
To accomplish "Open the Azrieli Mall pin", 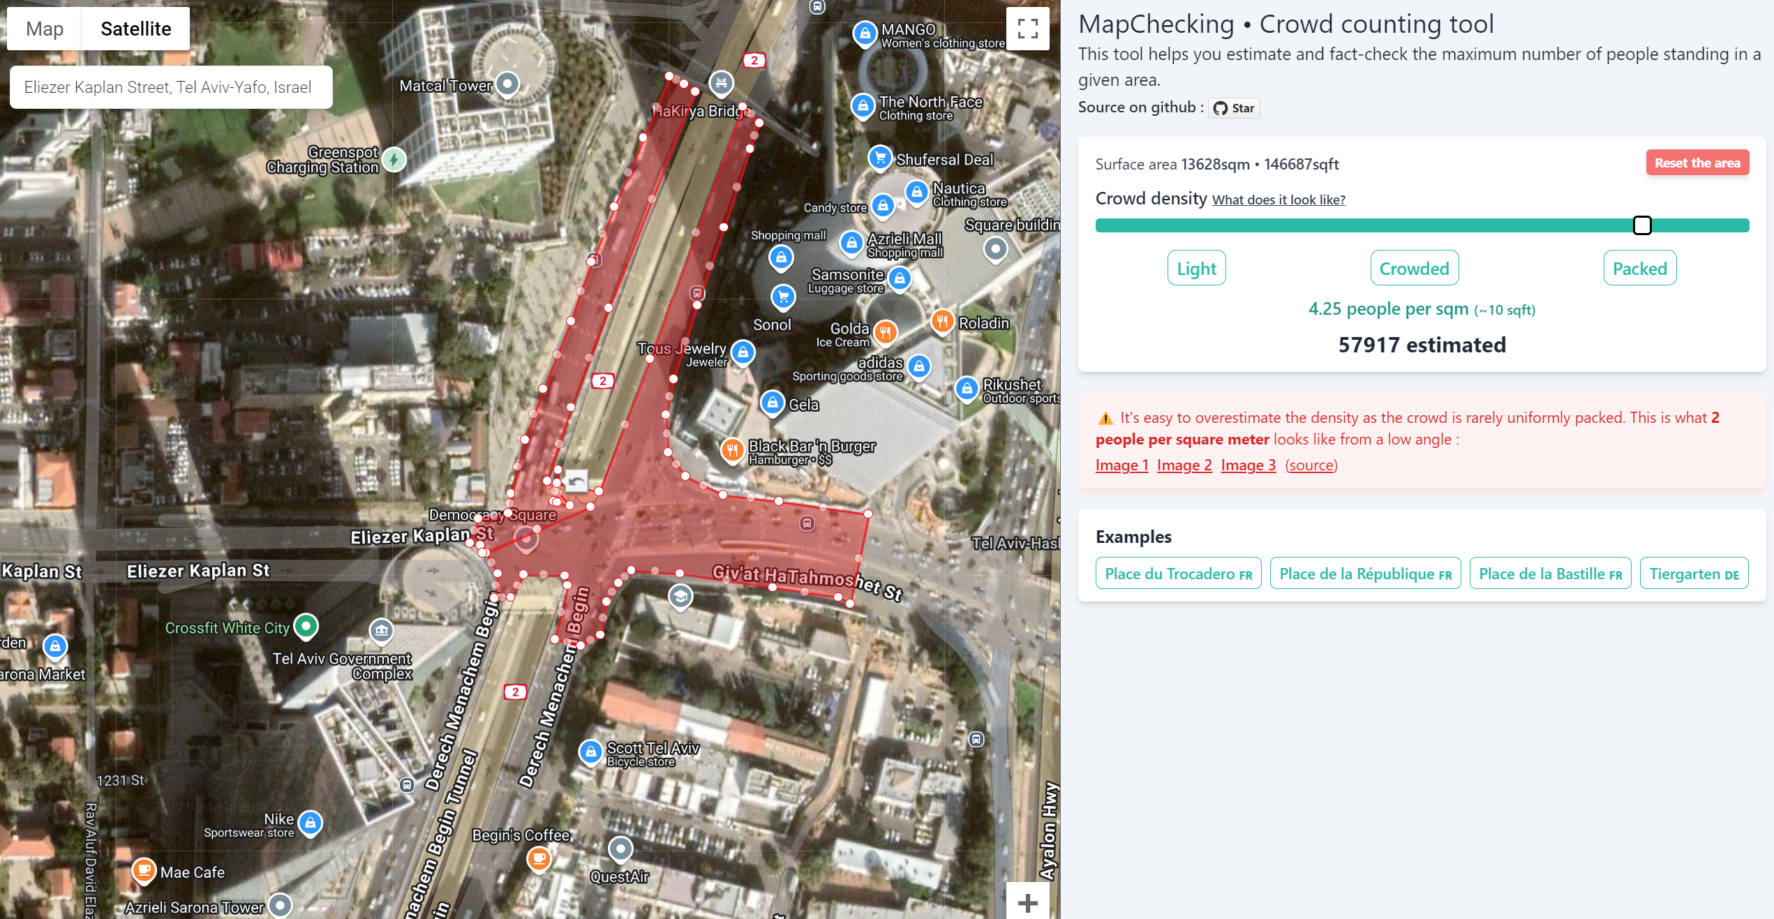I will (851, 244).
